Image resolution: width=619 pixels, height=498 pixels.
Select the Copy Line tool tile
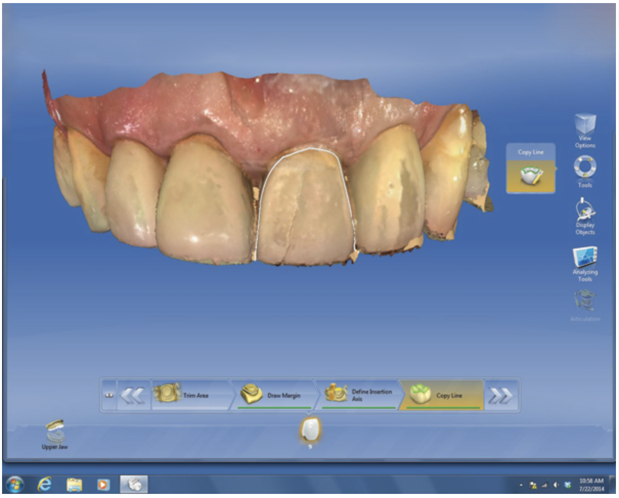tap(530, 168)
